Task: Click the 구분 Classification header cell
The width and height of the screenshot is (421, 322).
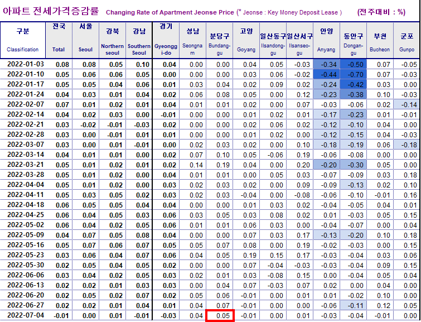Action: tap(23, 40)
